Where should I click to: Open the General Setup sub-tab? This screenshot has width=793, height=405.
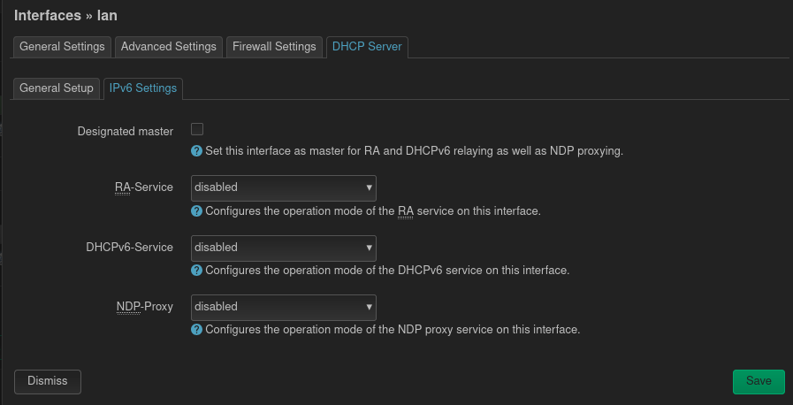point(56,88)
